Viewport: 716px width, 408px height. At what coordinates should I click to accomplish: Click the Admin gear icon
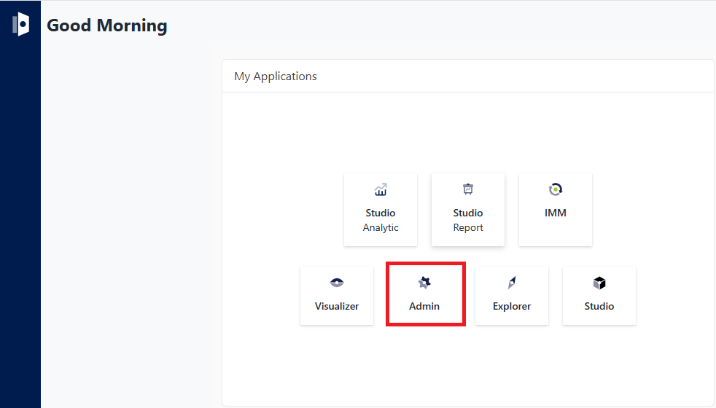pos(424,283)
